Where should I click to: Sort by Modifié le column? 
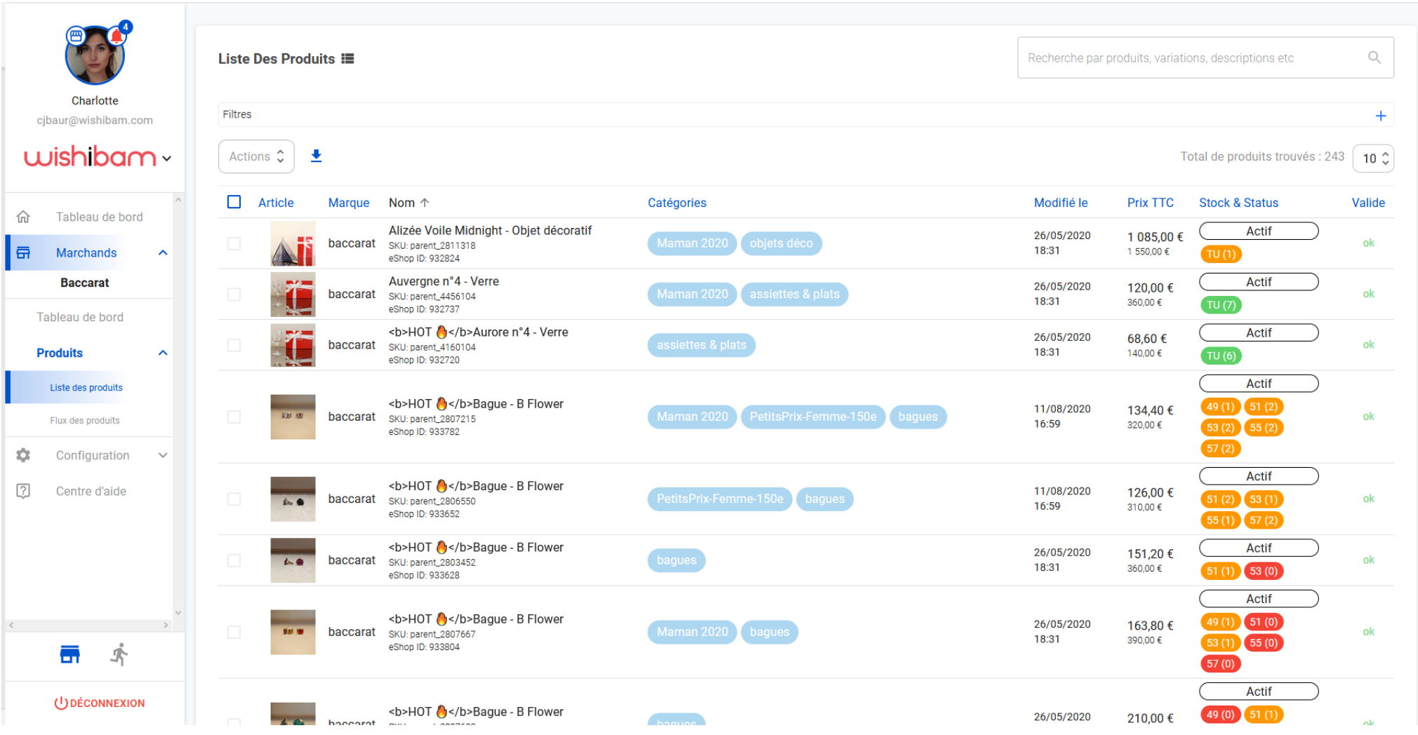pyautogui.click(x=1061, y=203)
